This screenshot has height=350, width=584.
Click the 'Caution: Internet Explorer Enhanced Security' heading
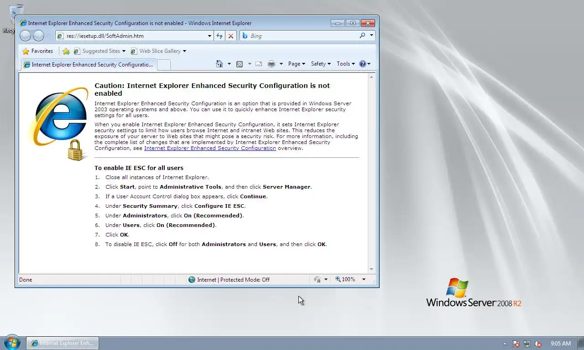click(212, 89)
